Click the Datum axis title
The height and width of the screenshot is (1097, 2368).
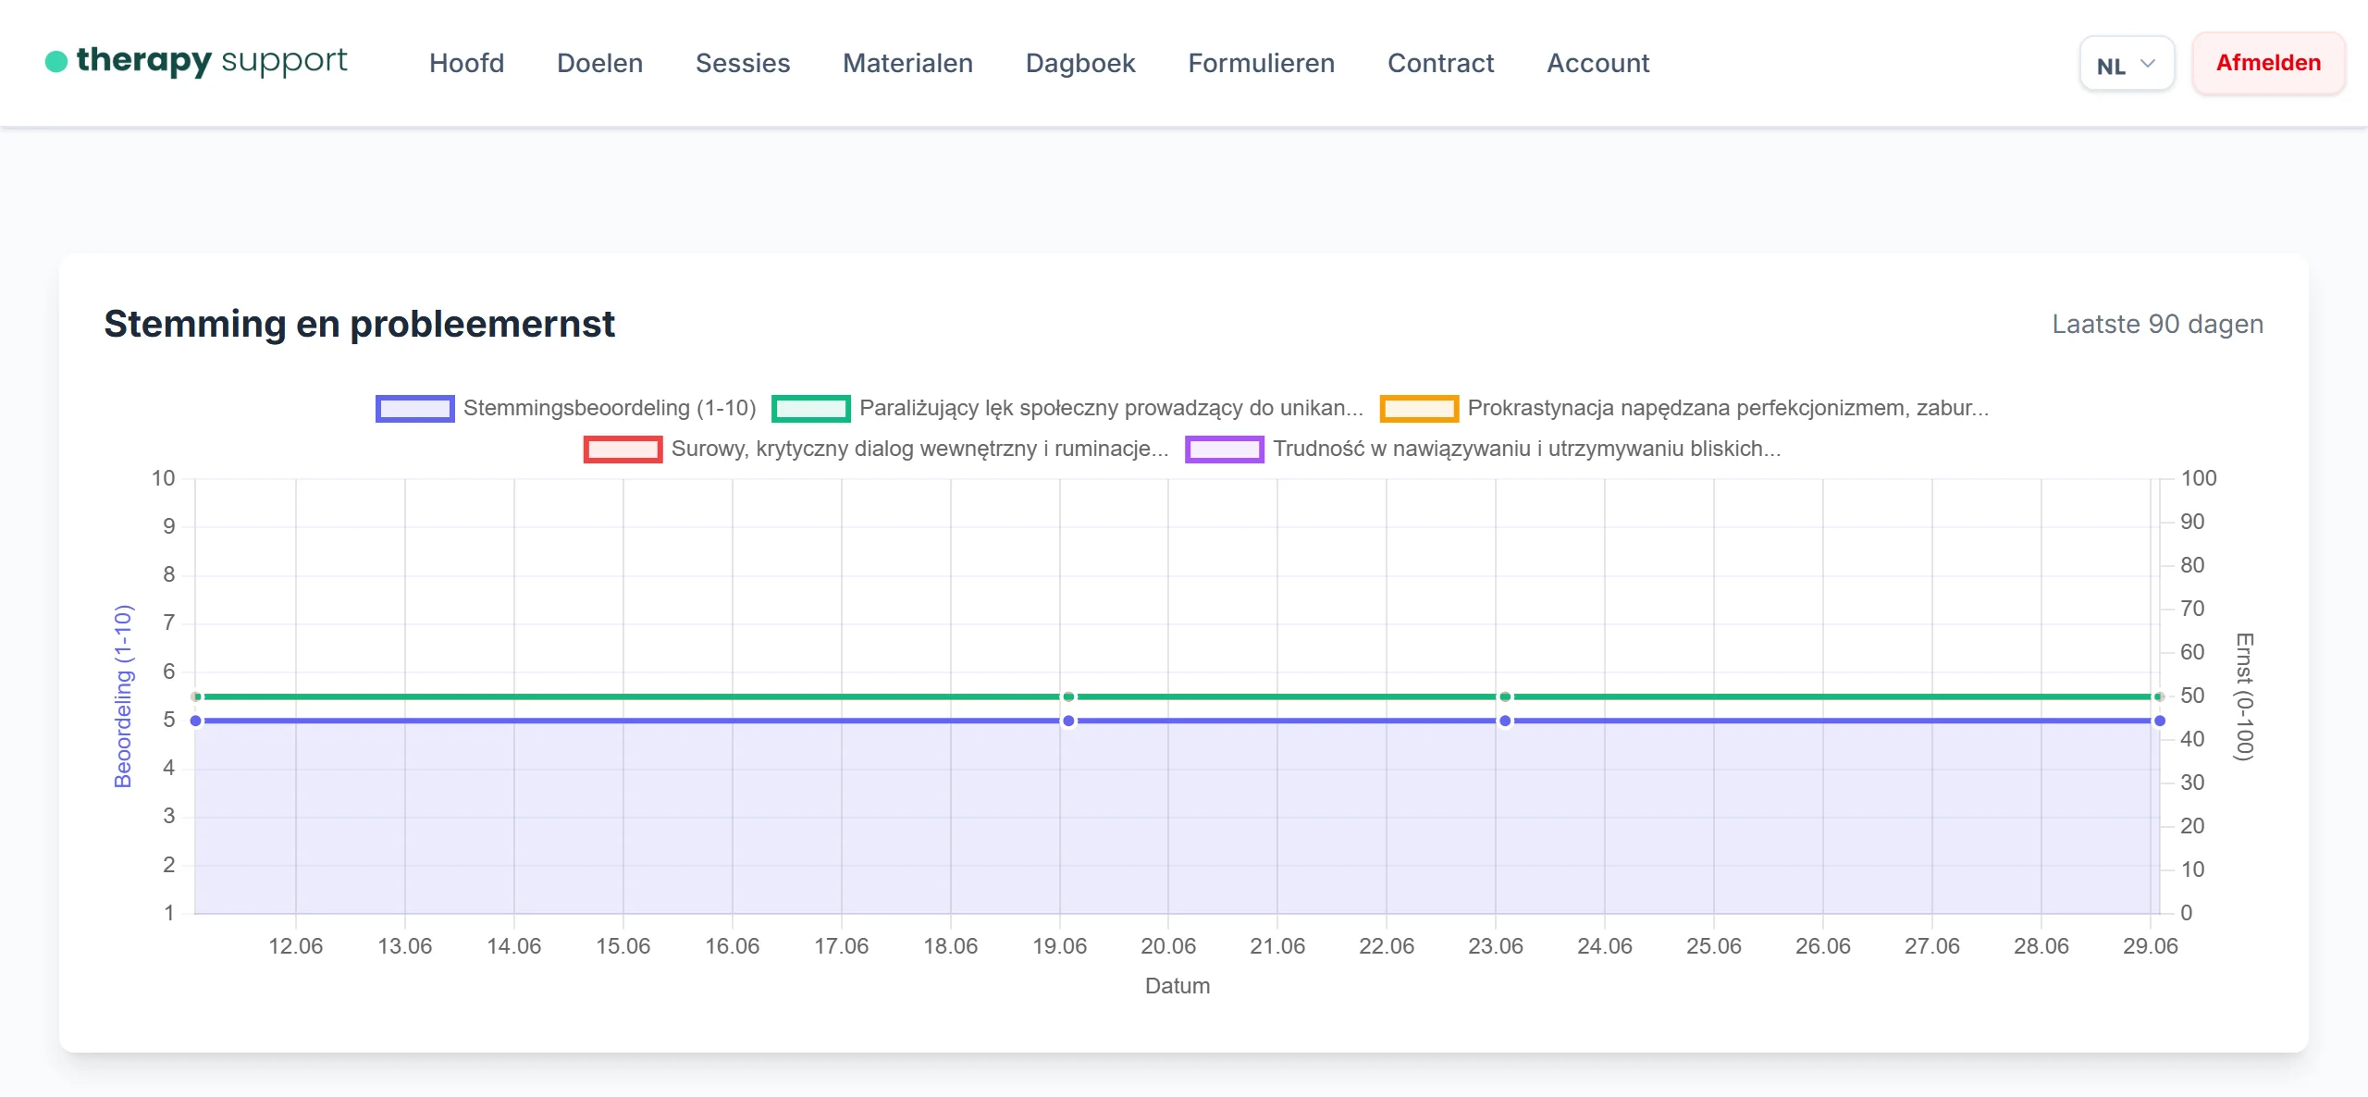click(1177, 986)
